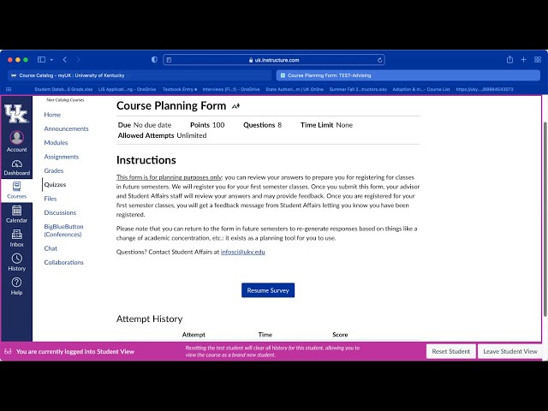
Task: Click the page vertical scrollbar
Action: click(545, 219)
